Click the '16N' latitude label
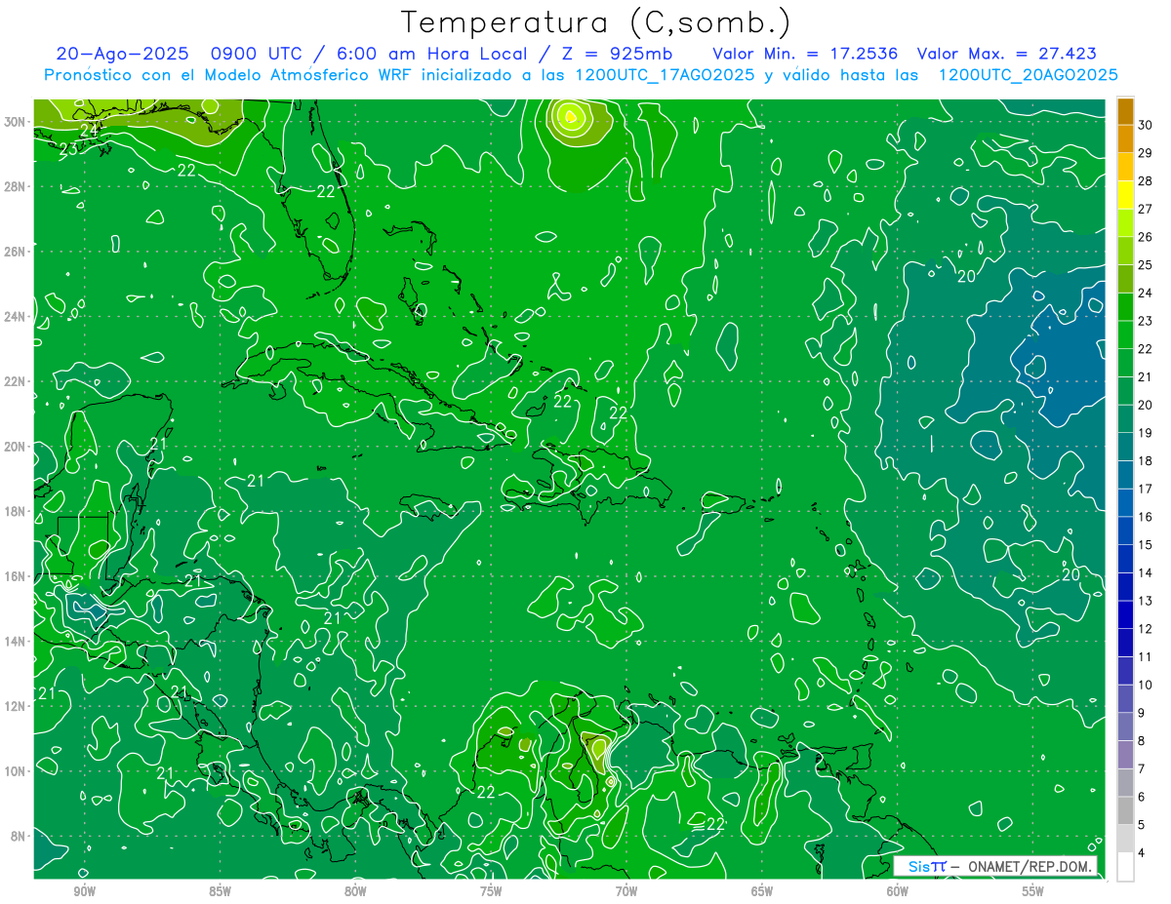 pyautogui.click(x=15, y=576)
